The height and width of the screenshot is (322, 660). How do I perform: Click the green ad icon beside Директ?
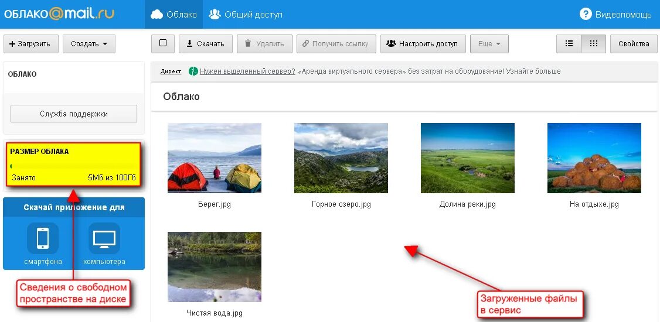click(193, 71)
